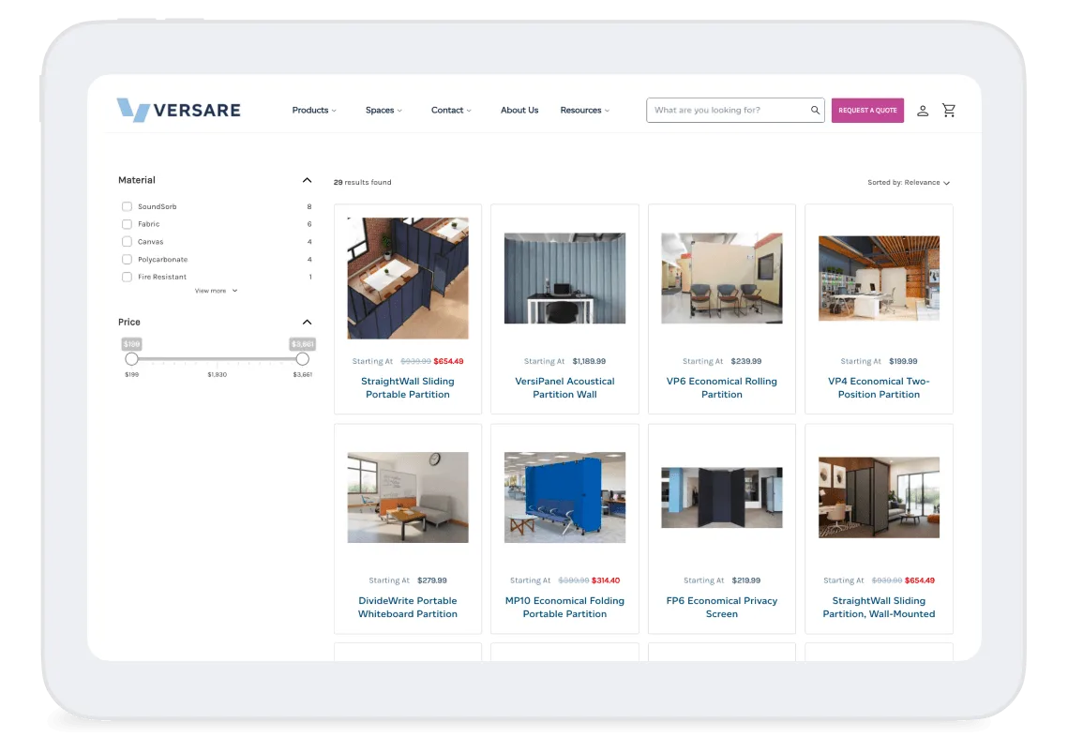
Task: Click Wall-Mounted StraightWall partition image
Action: [x=879, y=497]
